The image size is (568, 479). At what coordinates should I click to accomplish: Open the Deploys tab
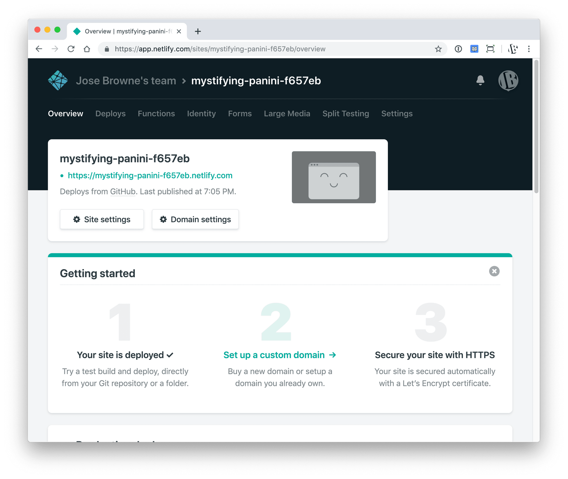[110, 114]
